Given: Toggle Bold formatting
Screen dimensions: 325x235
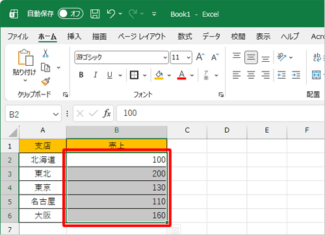Looking at the screenshot, I should (x=81, y=75).
